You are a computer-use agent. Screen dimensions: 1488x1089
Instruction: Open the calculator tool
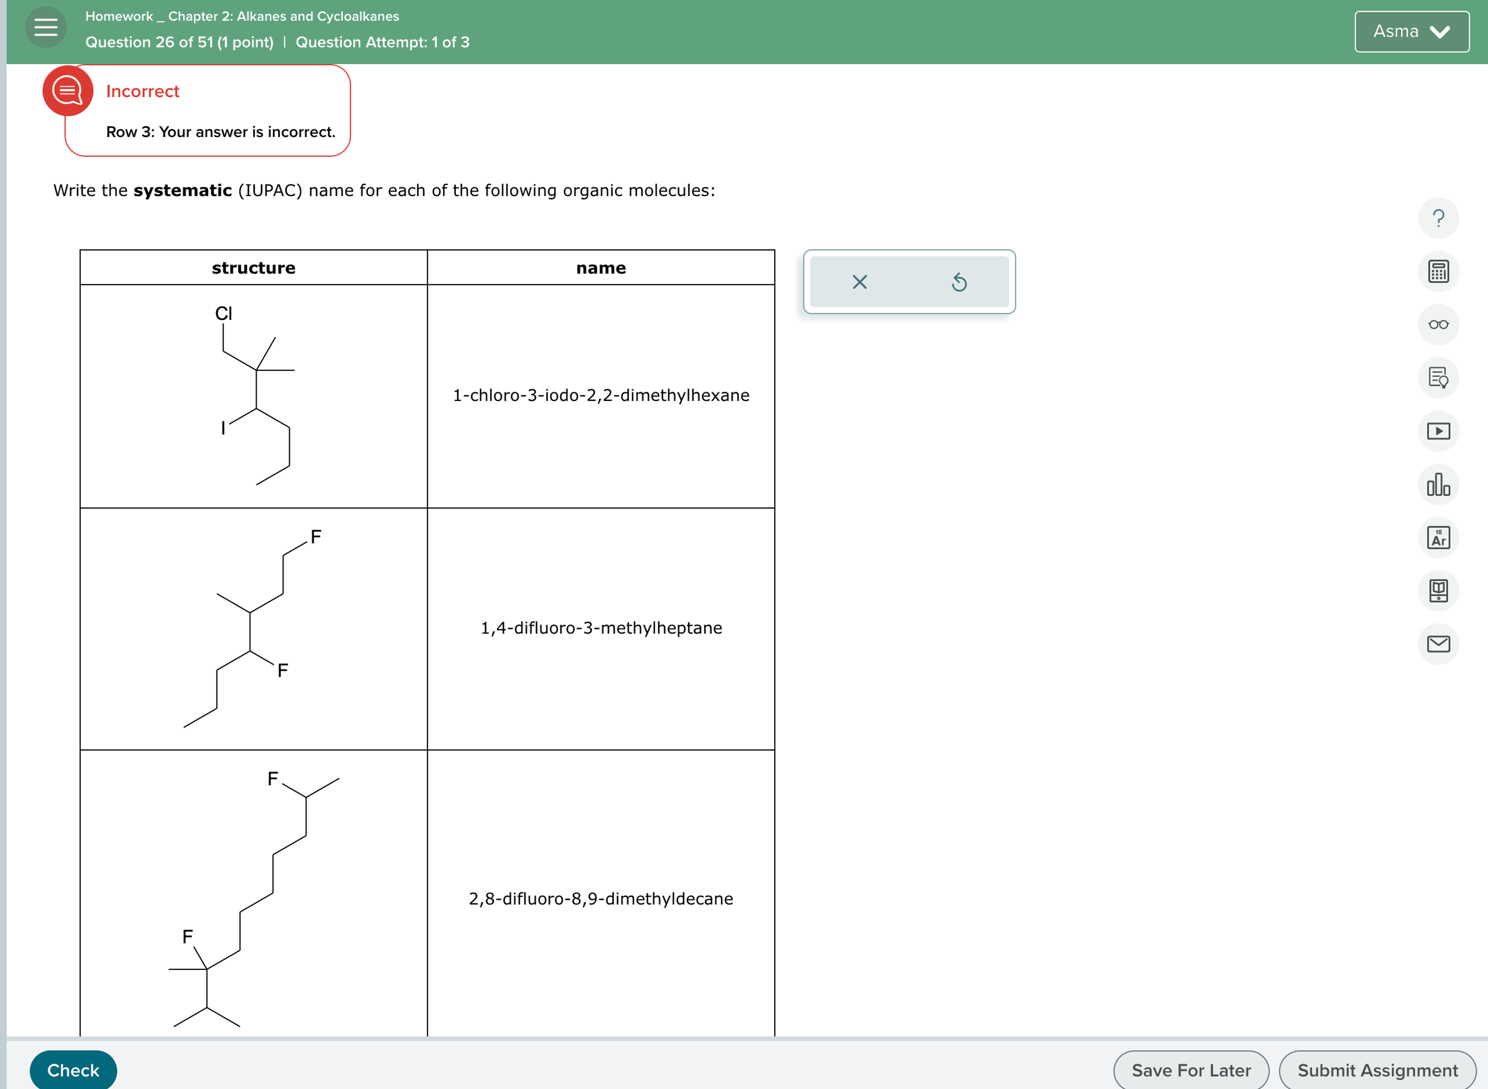coord(1439,271)
